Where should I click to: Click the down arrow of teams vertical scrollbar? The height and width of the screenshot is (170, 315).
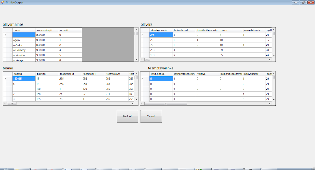tap(137, 100)
